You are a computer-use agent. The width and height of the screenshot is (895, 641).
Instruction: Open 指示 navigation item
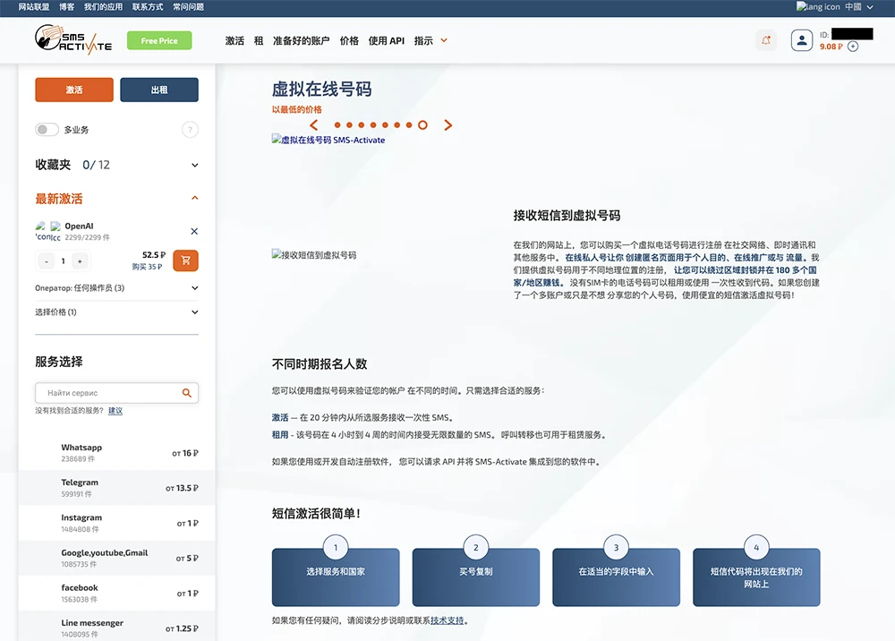[x=423, y=40]
